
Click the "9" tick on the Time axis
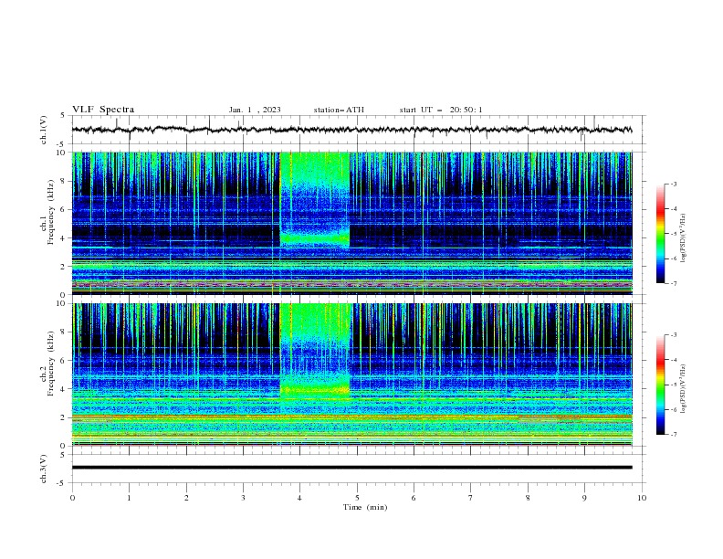coord(584,498)
